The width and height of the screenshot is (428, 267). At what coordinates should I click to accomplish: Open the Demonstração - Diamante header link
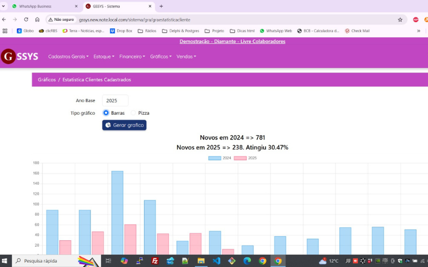tap(232, 42)
